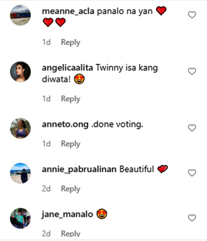Reply to annie_pabrualinan's comment

point(71,189)
